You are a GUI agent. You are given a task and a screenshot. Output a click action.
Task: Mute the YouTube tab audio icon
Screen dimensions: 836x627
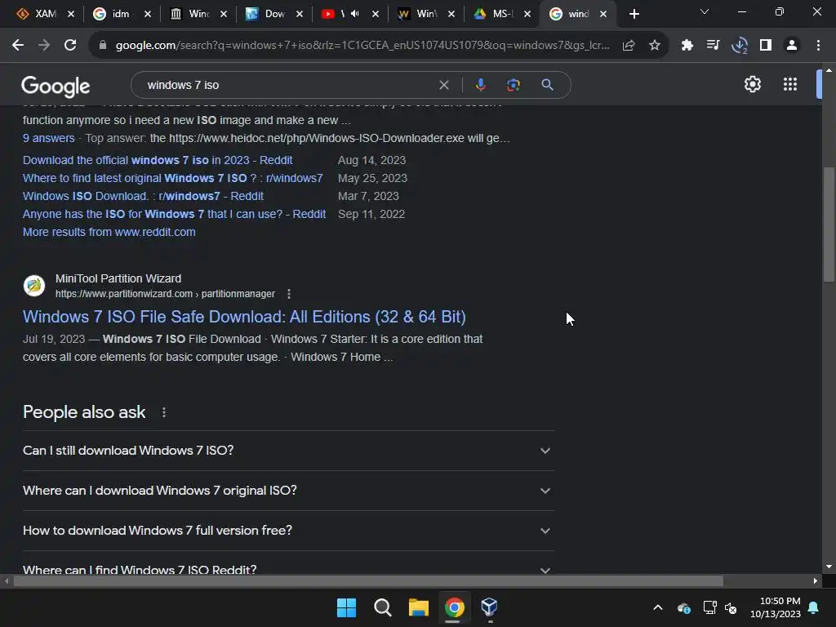[x=355, y=14]
